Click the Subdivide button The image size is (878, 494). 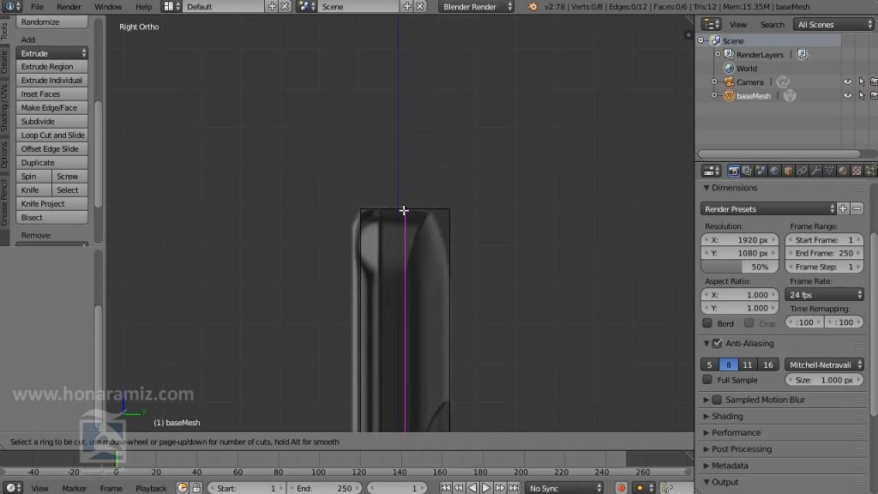click(52, 122)
